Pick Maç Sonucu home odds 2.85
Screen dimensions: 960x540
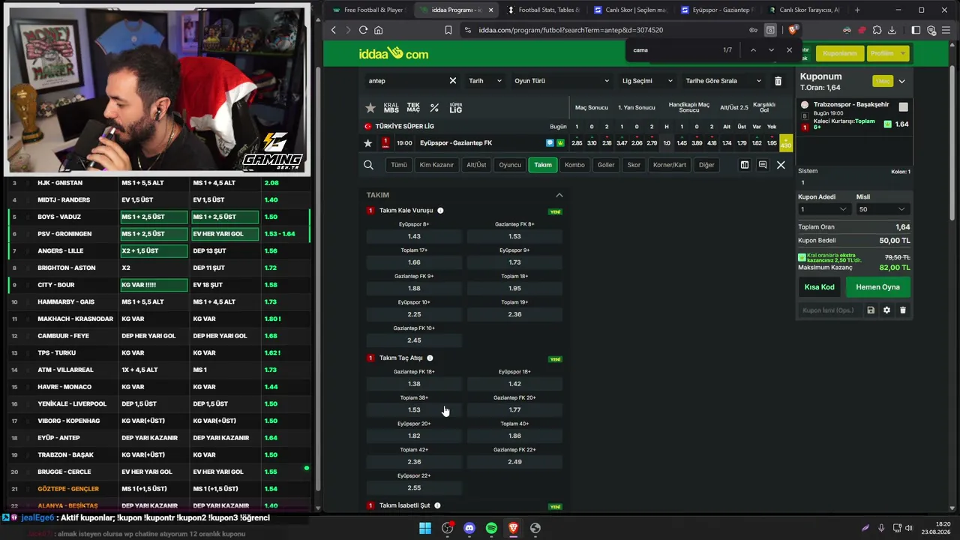click(x=577, y=143)
